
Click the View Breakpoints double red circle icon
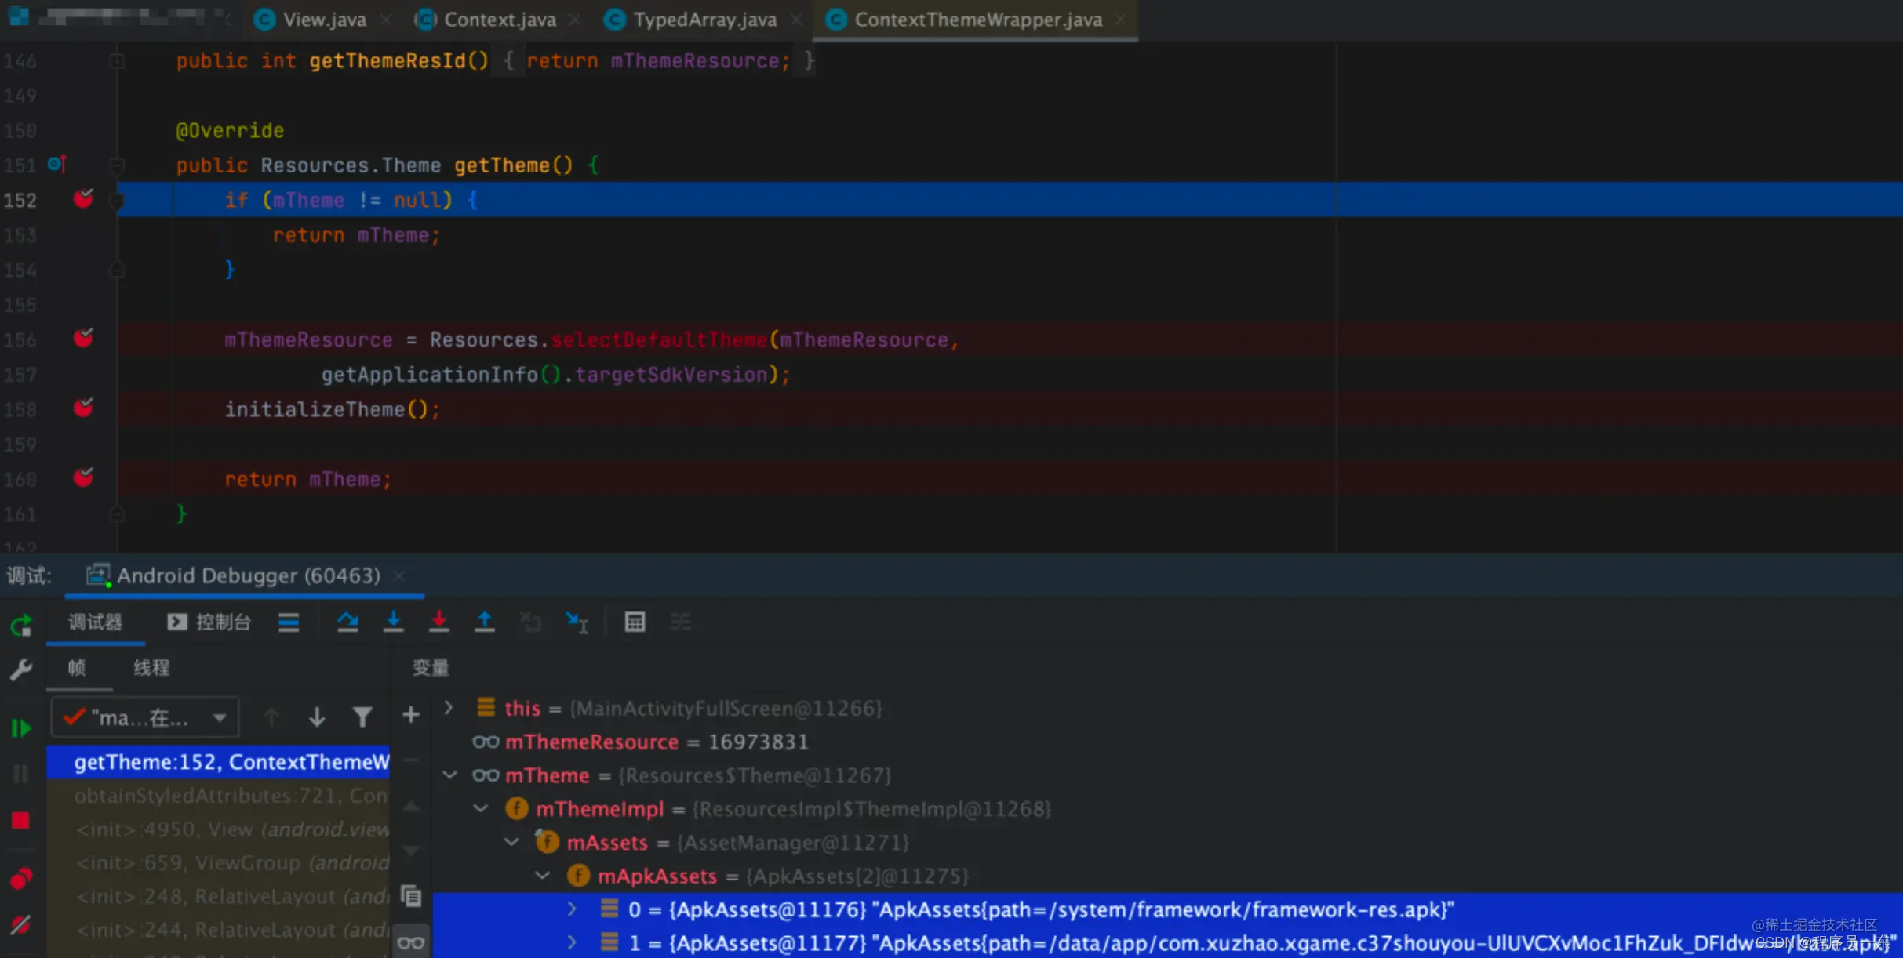[x=20, y=879]
